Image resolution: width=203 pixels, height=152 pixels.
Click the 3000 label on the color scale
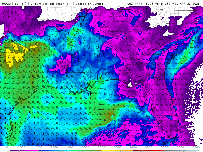102,147
